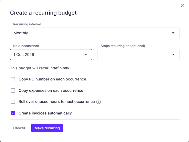This screenshot has width=189, height=142.
Task: Open the Next occurrence date picker
Action: [51, 55]
